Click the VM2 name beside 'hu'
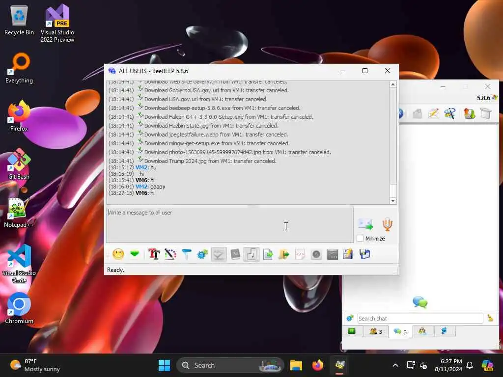Screen dimensions: 503x377 pos(141,167)
